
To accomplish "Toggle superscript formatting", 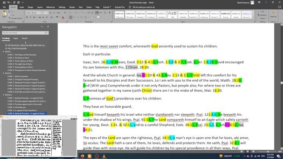I will [47, 17].
